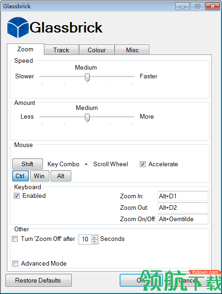Increase the seconds spinner value
This screenshot has height=294, width=222.
95,237
